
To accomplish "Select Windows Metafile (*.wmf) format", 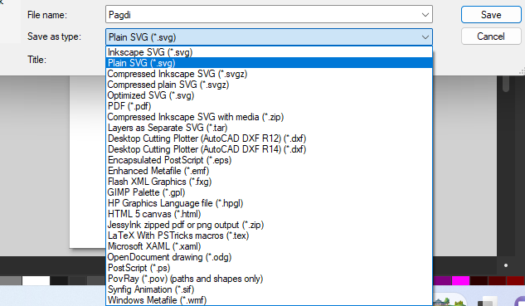I will 269,300.
